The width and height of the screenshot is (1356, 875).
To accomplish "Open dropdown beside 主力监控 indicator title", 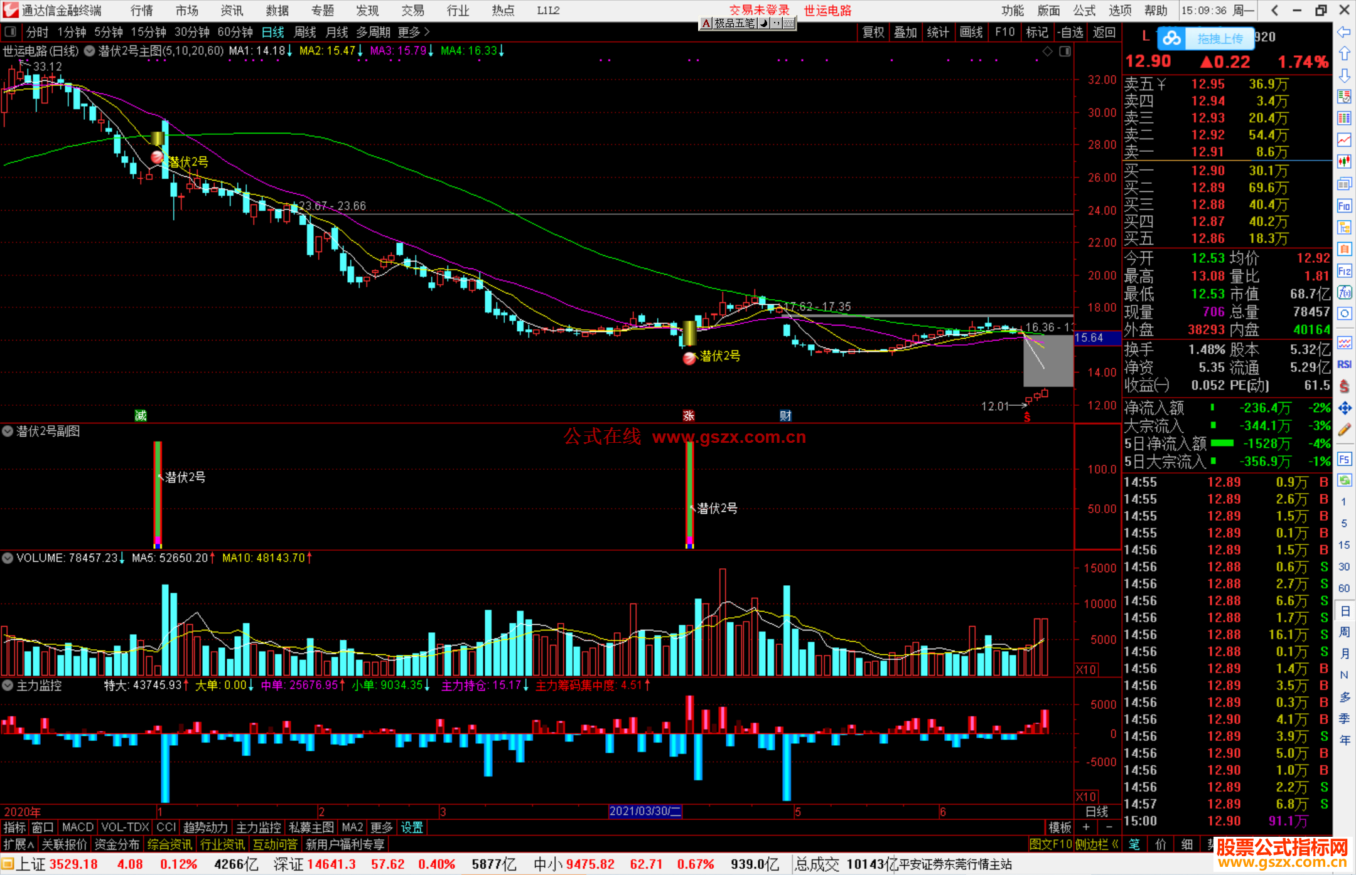I will click(x=8, y=686).
